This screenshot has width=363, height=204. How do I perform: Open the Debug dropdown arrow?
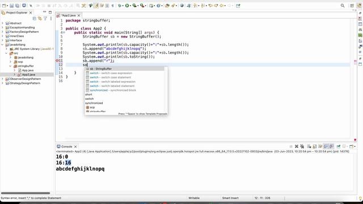point(123,6)
